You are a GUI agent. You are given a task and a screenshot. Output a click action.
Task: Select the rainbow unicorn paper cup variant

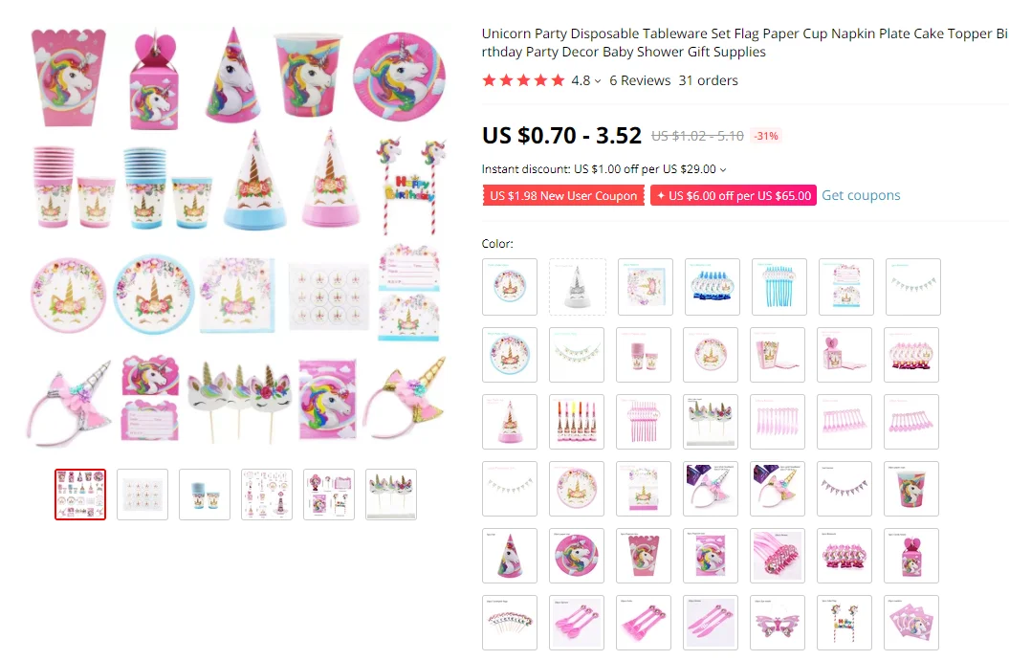(x=911, y=488)
